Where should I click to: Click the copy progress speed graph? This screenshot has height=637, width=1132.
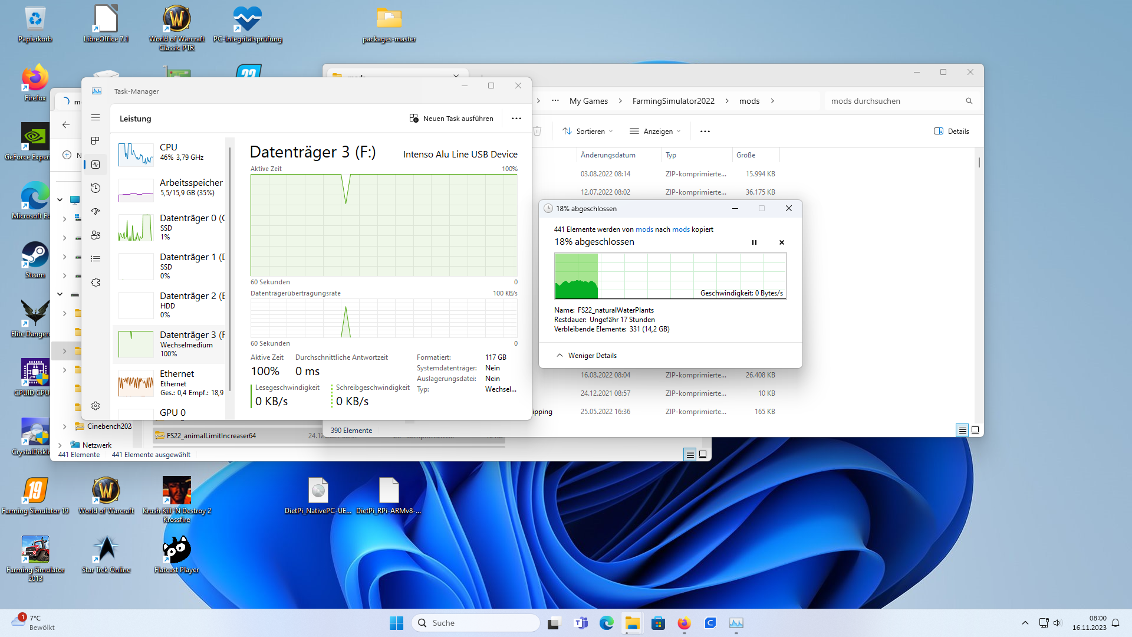click(670, 275)
